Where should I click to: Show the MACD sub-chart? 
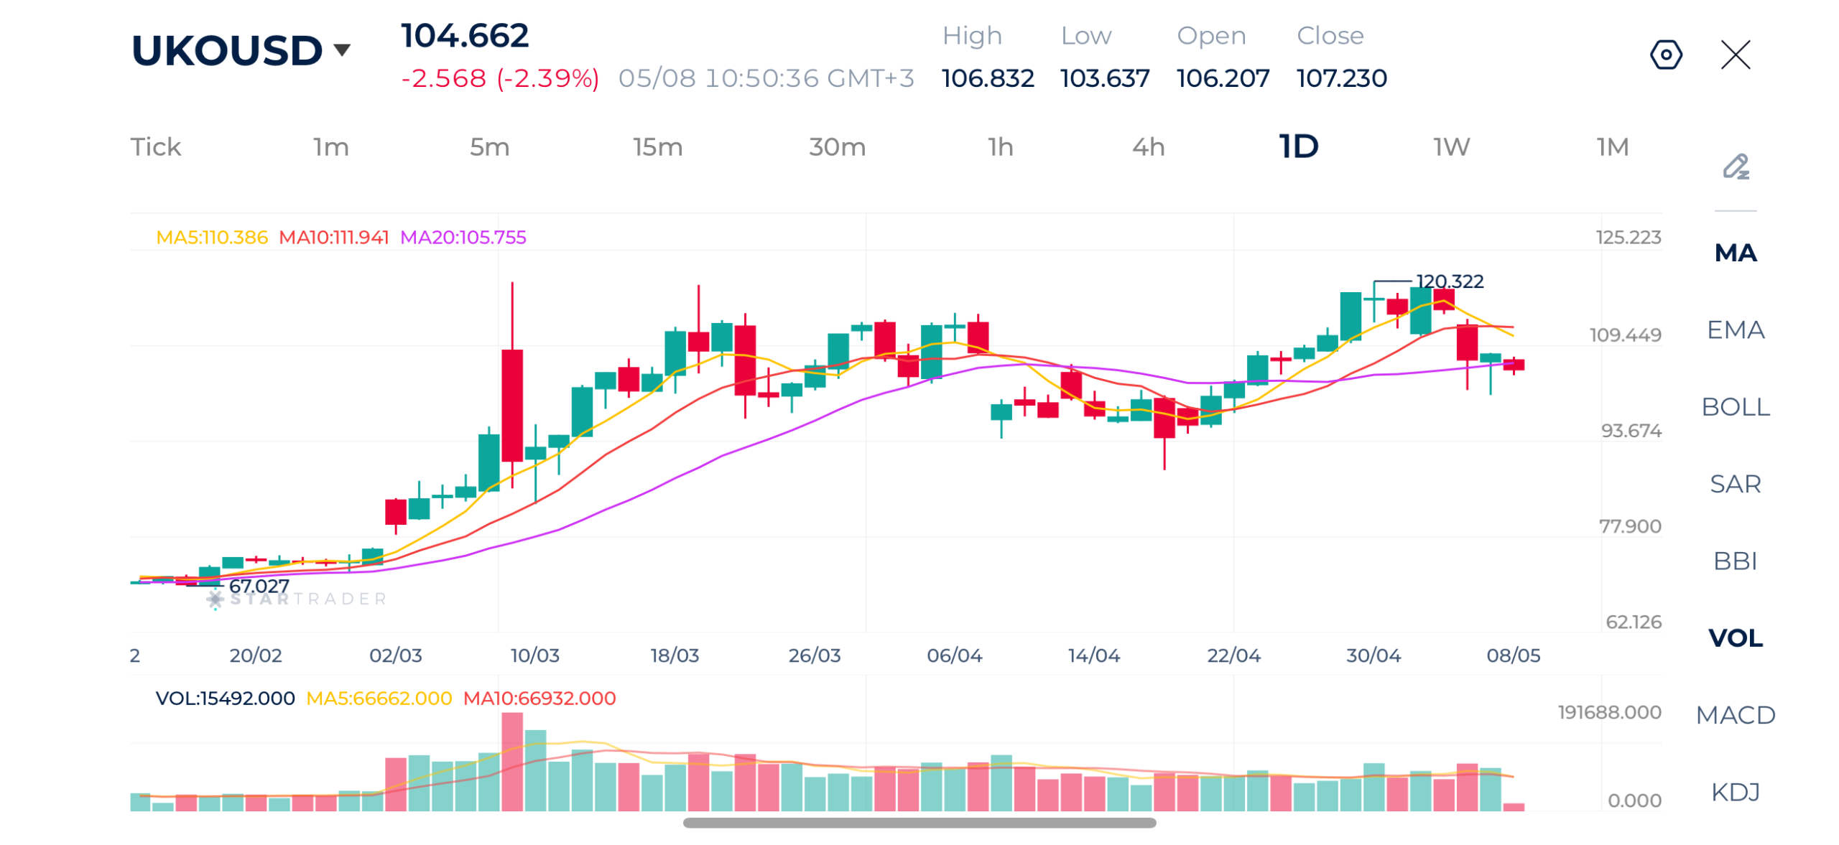click(1734, 714)
